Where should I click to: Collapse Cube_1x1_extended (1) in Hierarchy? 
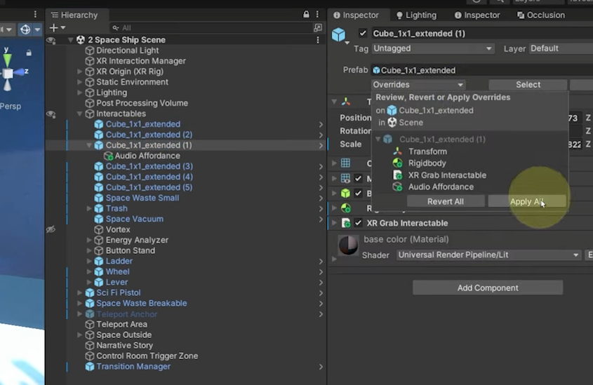pos(89,145)
